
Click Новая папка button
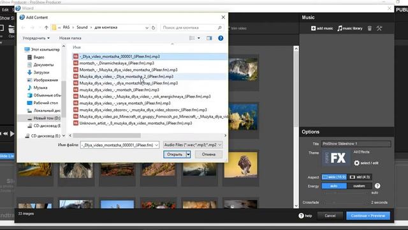pyautogui.click(x=70, y=38)
